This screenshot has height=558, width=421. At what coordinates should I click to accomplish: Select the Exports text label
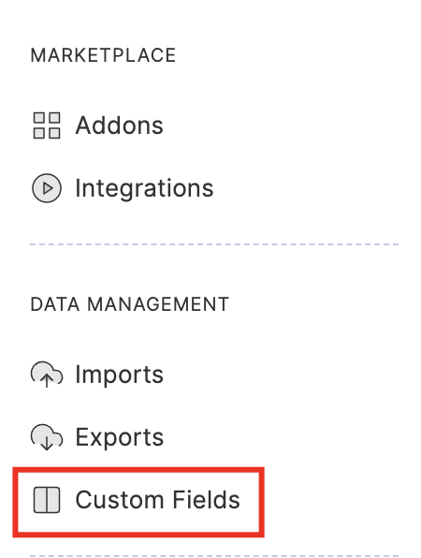(x=120, y=437)
